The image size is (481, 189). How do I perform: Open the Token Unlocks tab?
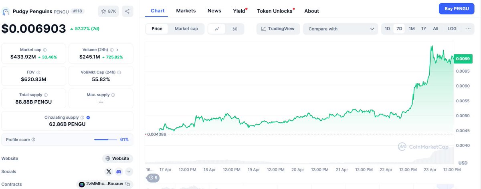coord(275,11)
